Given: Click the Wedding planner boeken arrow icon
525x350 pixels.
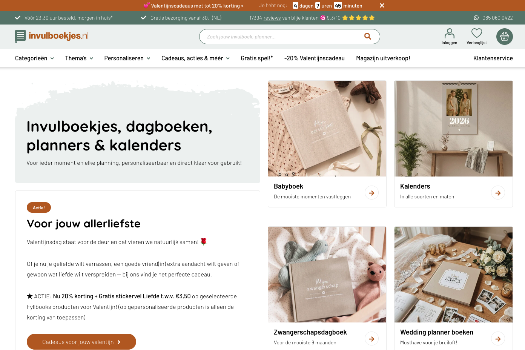Looking at the screenshot, I should click(498, 339).
